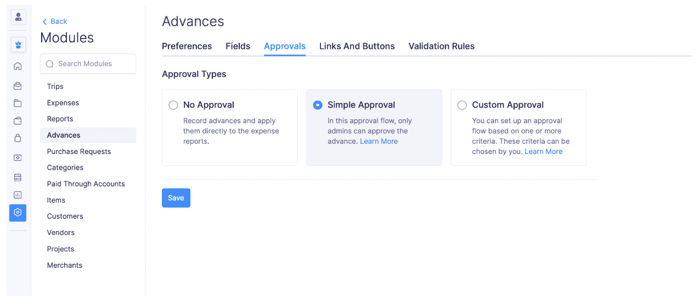Switch to the Preferences tab

(187, 46)
